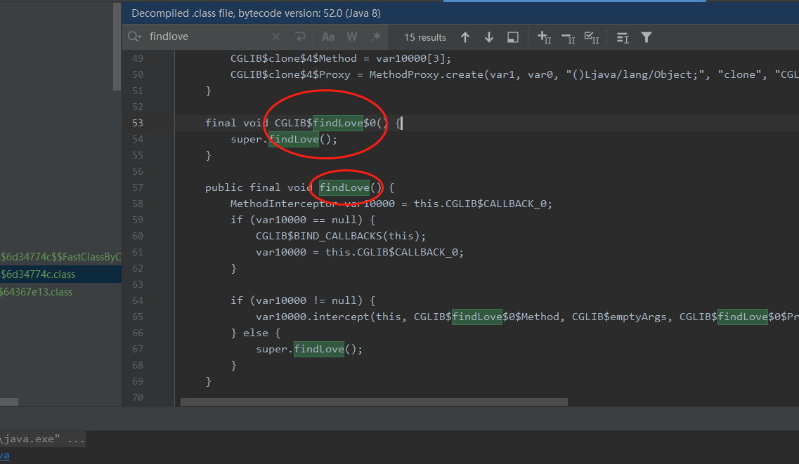Open the blue link in console output
This screenshot has width=799, height=464.
(x=5, y=456)
